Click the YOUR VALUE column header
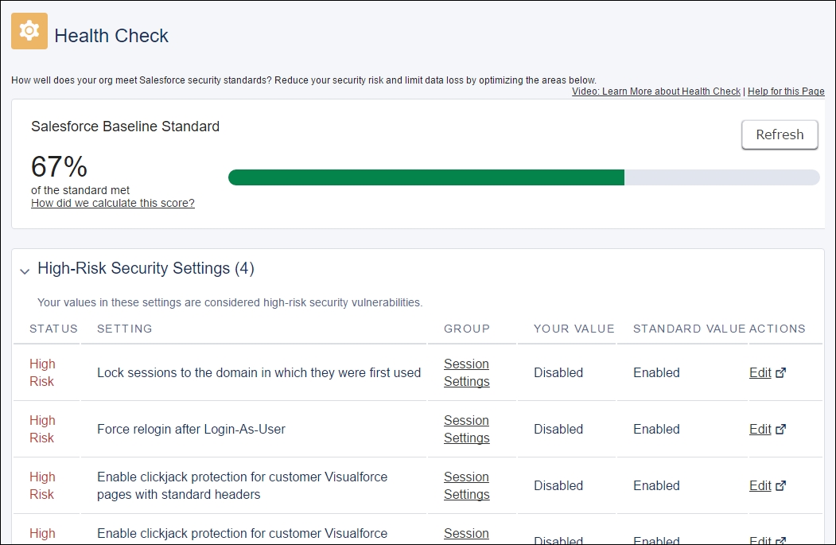 pyautogui.click(x=574, y=329)
